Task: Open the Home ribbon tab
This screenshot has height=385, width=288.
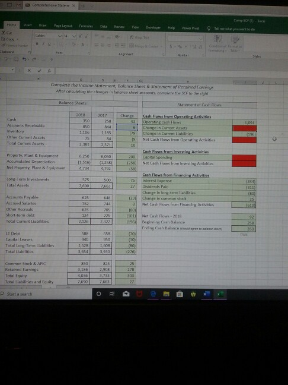Action: pos(11,25)
